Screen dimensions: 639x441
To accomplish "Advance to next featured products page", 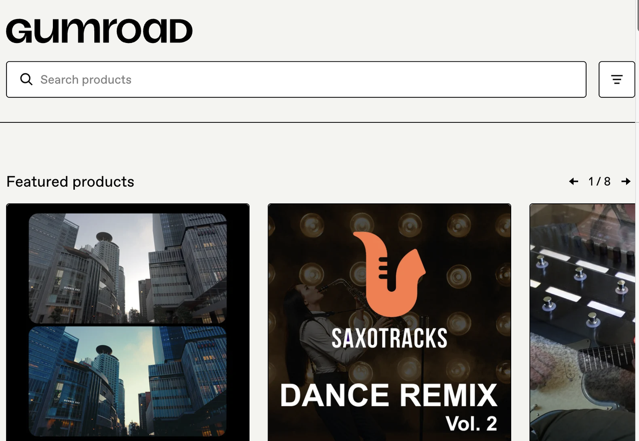I will [x=626, y=182].
